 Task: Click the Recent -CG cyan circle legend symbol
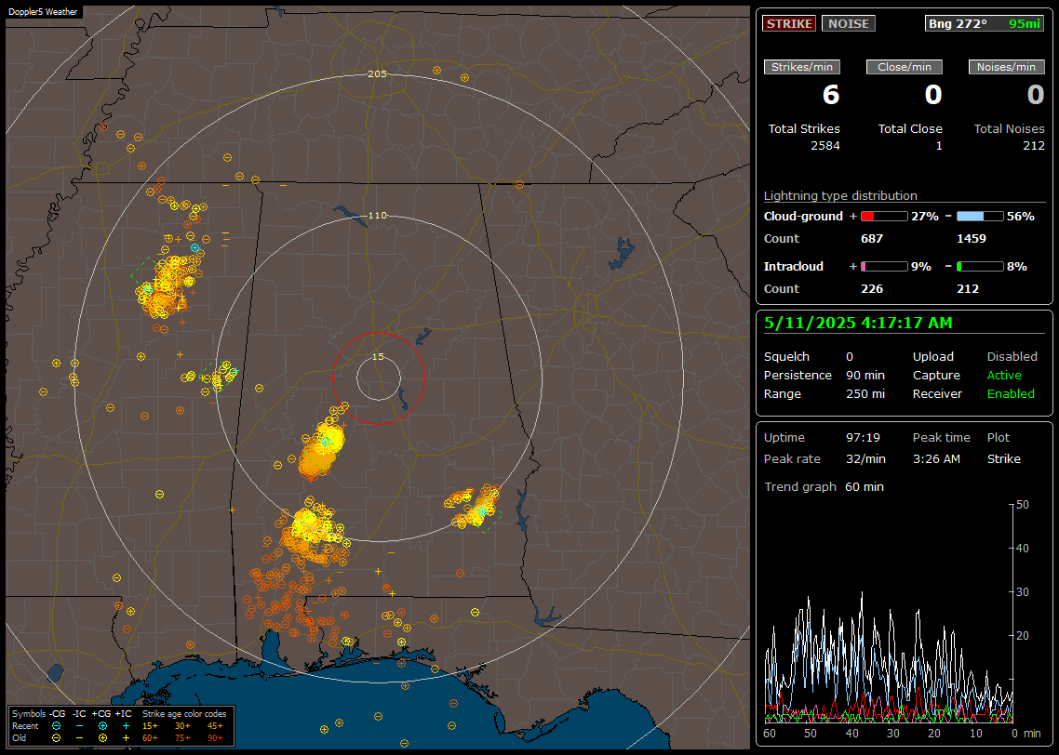coord(56,726)
